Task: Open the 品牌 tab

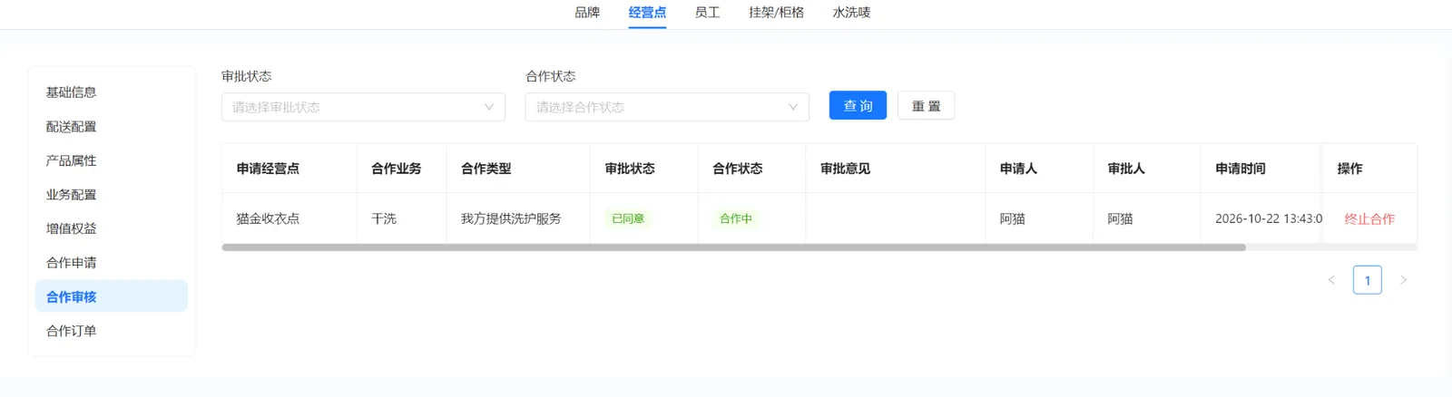Action: coord(587,13)
